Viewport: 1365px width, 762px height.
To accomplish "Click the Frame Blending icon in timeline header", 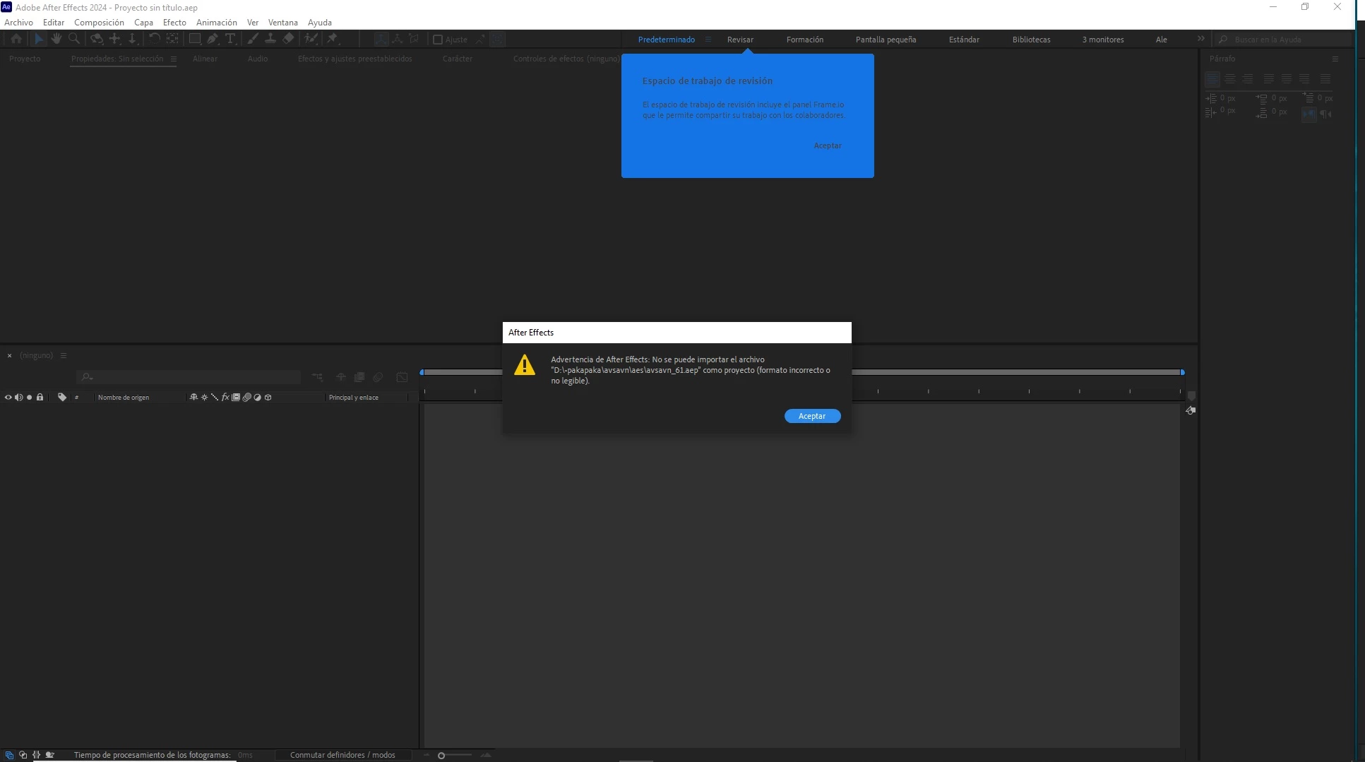I will (359, 377).
